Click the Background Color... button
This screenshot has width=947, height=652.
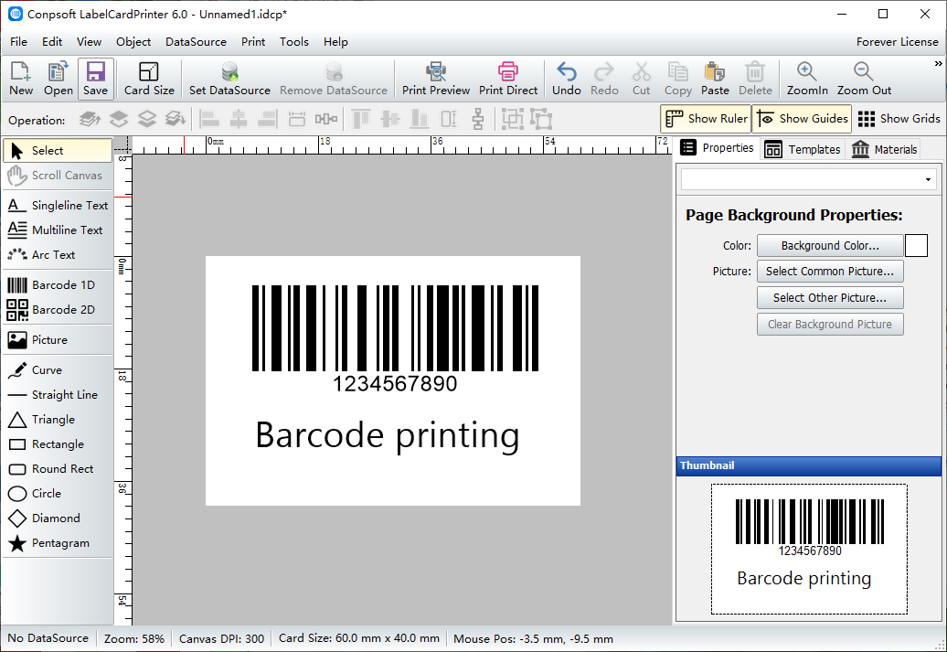pos(830,246)
